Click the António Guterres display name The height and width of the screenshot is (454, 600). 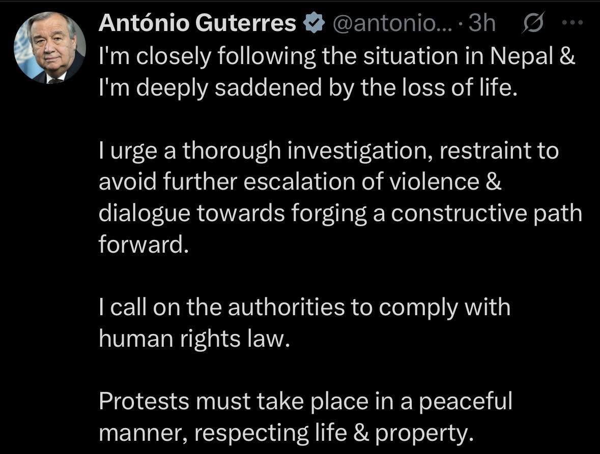[197, 23]
